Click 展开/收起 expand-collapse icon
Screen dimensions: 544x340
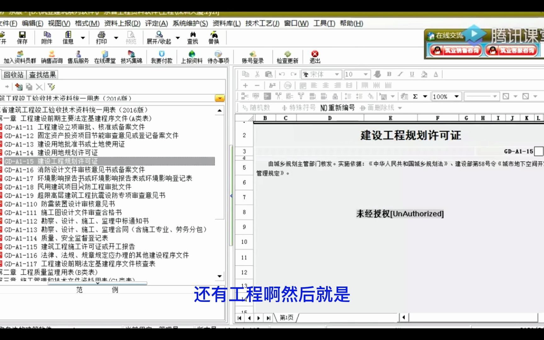coord(159,37)
